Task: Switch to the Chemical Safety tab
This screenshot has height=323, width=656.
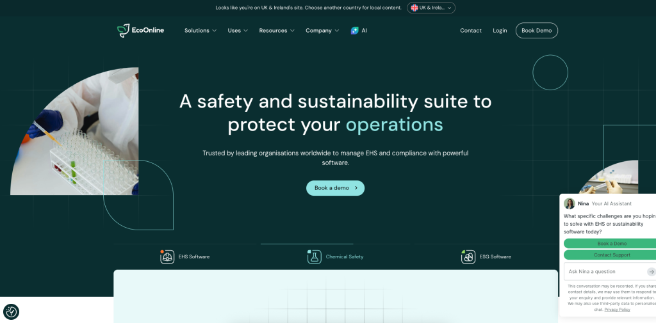Action: [x=336, y=256]
